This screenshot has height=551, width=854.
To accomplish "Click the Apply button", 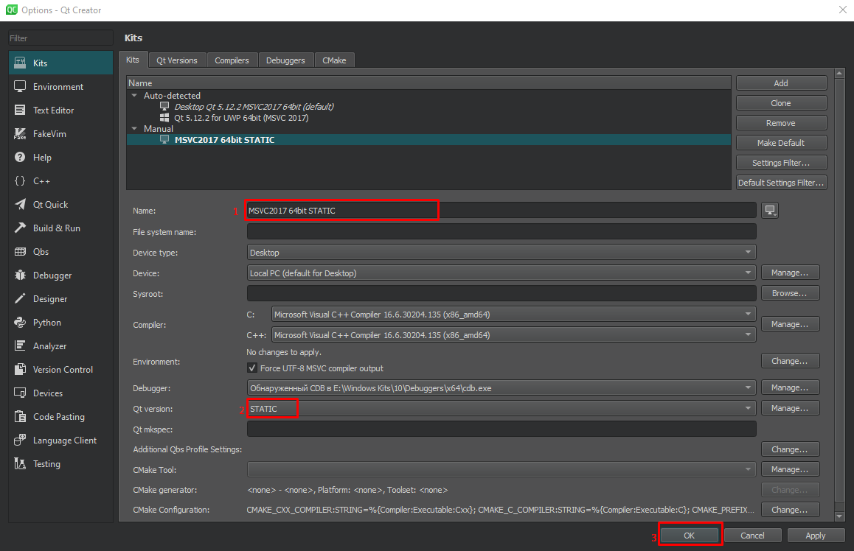I will pyautogui.click(x=816, y=536).
